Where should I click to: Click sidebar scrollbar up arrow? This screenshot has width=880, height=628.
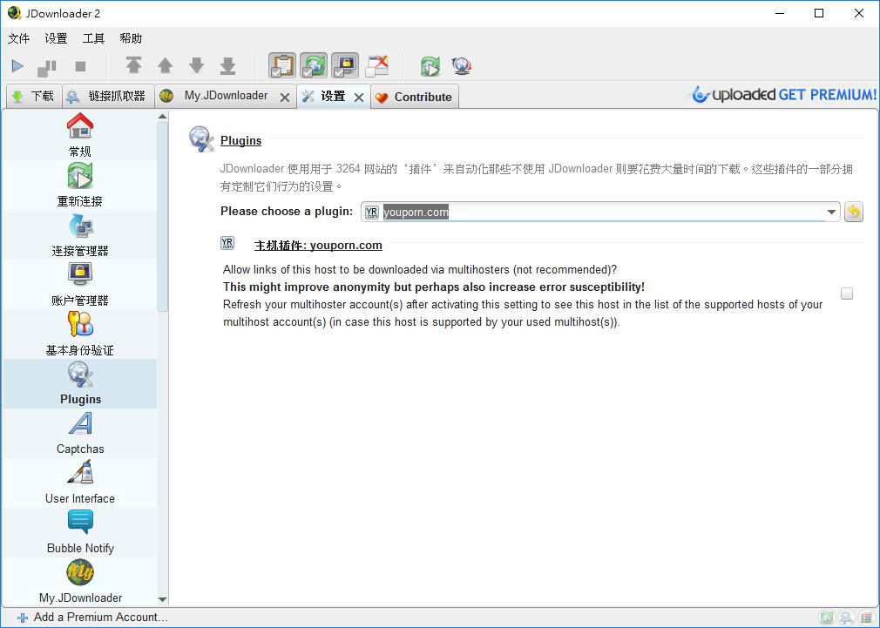(x=163, y=116)
